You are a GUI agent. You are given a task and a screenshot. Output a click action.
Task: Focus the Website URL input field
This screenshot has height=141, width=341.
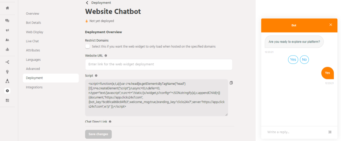159,64
